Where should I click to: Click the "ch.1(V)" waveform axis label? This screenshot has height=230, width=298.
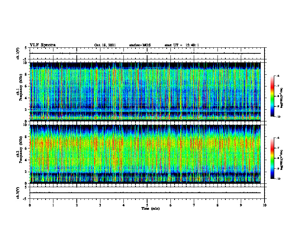pyautogui.click(x=18, y=53)
